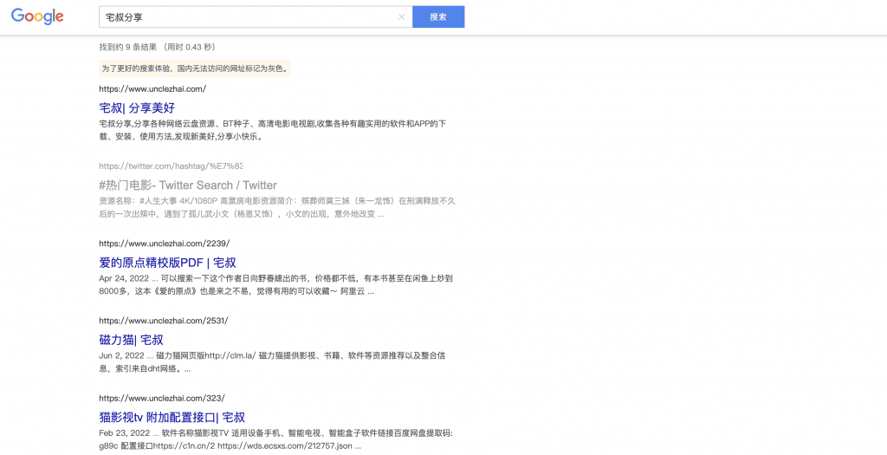Click the gray twitter.com/hashtag URL
887x455 pixels.
coord(171,166)
